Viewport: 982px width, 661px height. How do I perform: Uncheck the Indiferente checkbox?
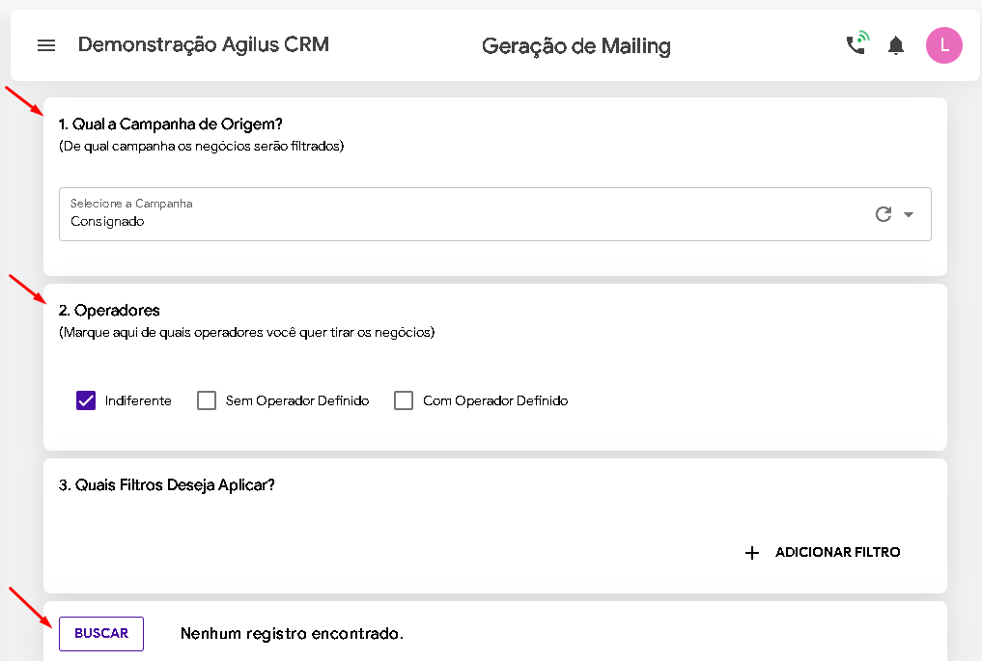86,400
